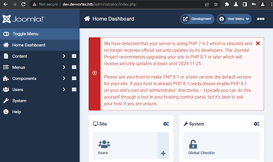The height and width of the screenshot is (162, 273).
Task: Open the Menus dashboard grid icon
Action: pos(74,67)
